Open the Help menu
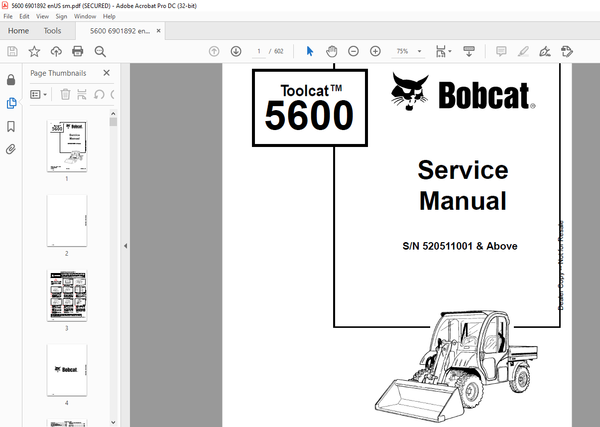Image resolution: width=600 pixels, height=427 pixels. (x=109, y=16)
